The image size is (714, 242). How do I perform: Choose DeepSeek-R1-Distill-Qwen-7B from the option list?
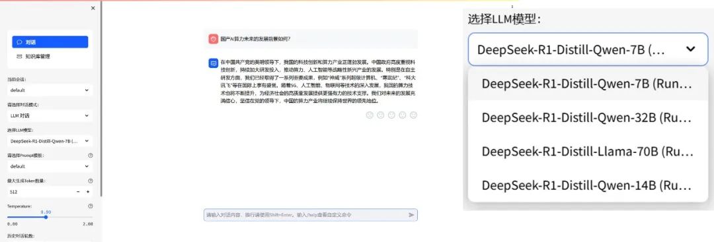[588, 84]
